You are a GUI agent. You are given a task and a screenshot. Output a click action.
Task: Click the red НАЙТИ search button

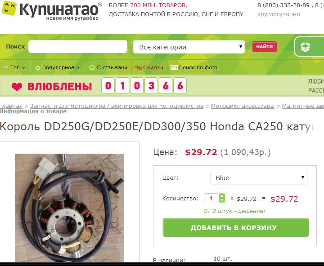tap(265, 47)
